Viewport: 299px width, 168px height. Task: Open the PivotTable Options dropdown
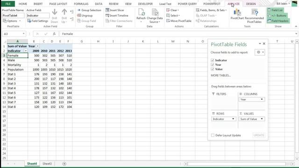tap(12, 21)
